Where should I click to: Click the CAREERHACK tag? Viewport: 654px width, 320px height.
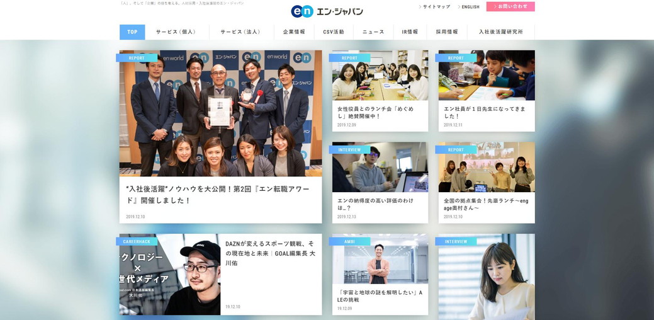coord(137,241)
